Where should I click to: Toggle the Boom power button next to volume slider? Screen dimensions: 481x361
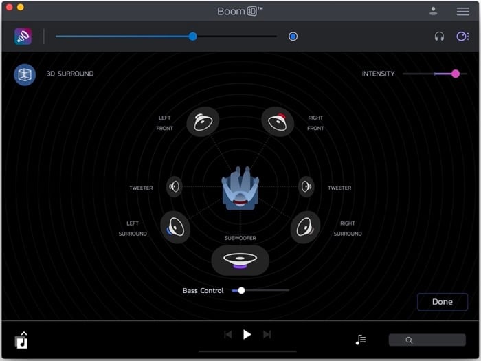coord(293,36)
